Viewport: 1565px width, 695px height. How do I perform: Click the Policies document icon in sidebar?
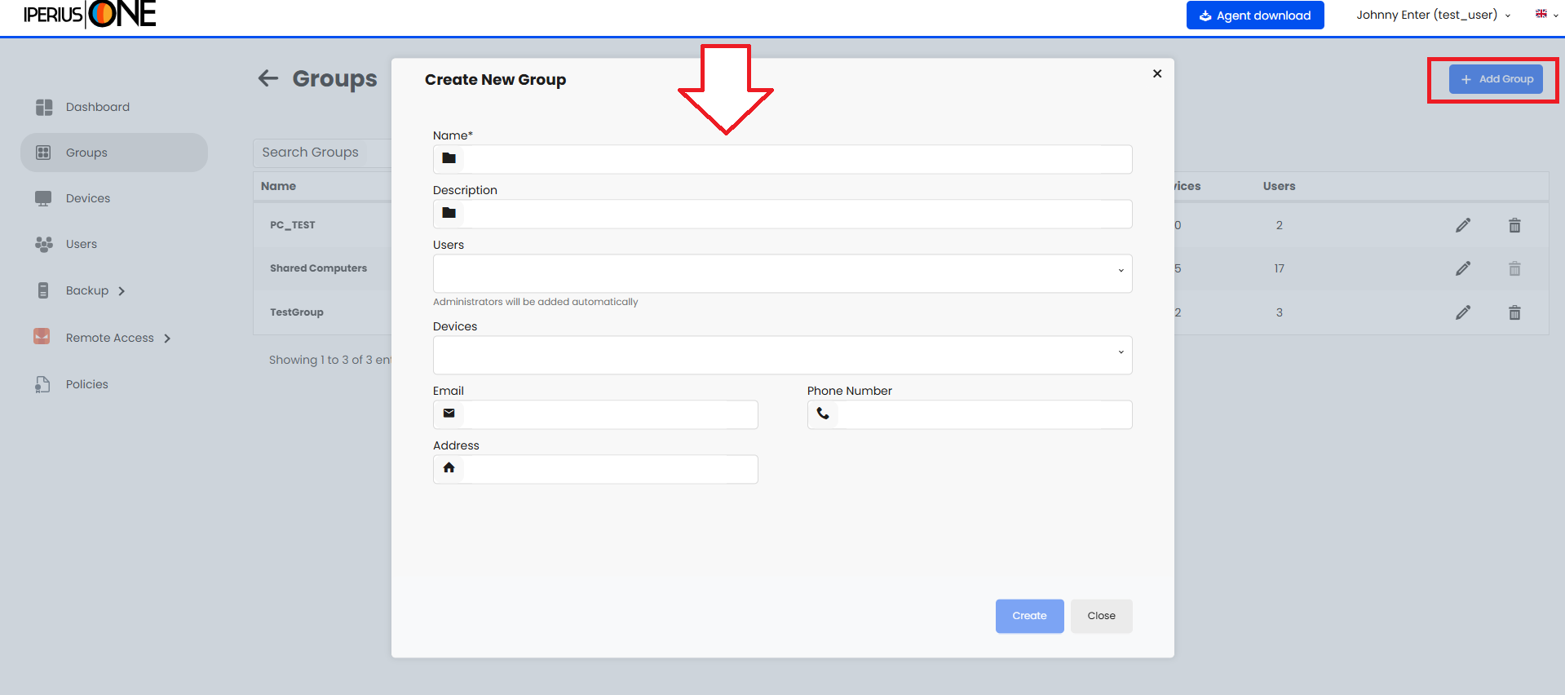42,384
